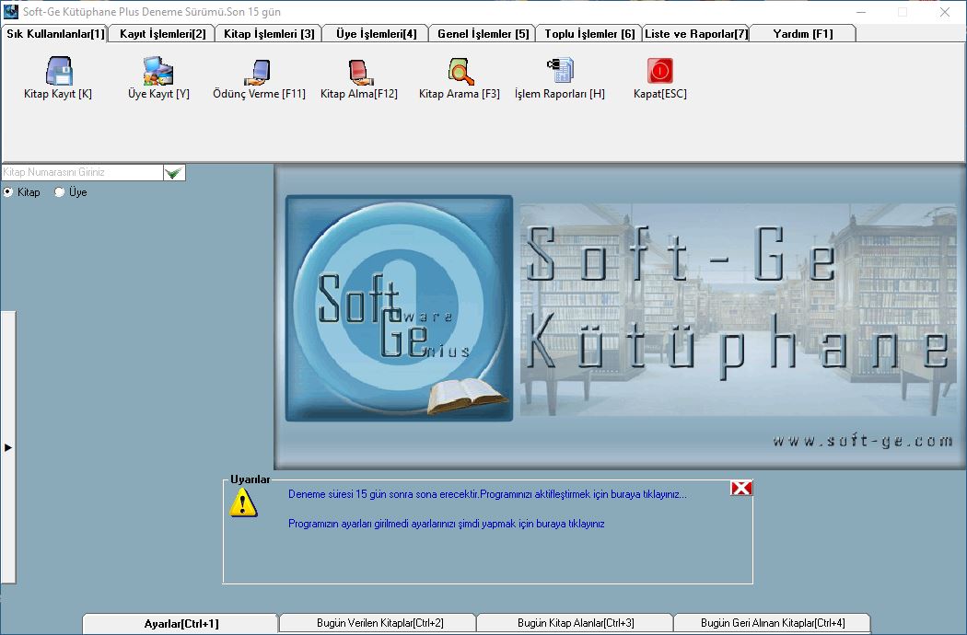This screenshot has width=967, height=635.
Task: Click the red Kapat exit icon
Action: [x=660, y=70]
